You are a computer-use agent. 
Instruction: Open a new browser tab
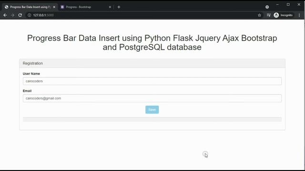119,7
